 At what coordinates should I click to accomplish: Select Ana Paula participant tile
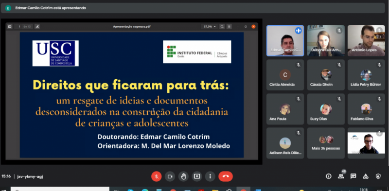[x=285, y=109]
